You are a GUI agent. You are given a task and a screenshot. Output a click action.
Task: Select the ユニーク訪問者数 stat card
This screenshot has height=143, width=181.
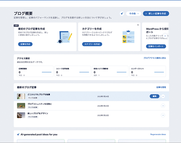(x=73, y=71)
